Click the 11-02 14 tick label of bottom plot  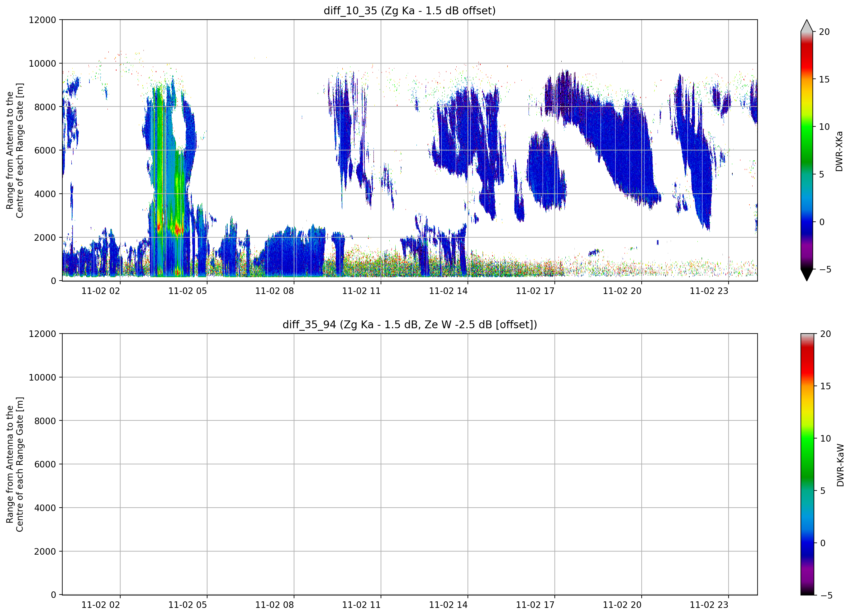[x=448, y=605]
